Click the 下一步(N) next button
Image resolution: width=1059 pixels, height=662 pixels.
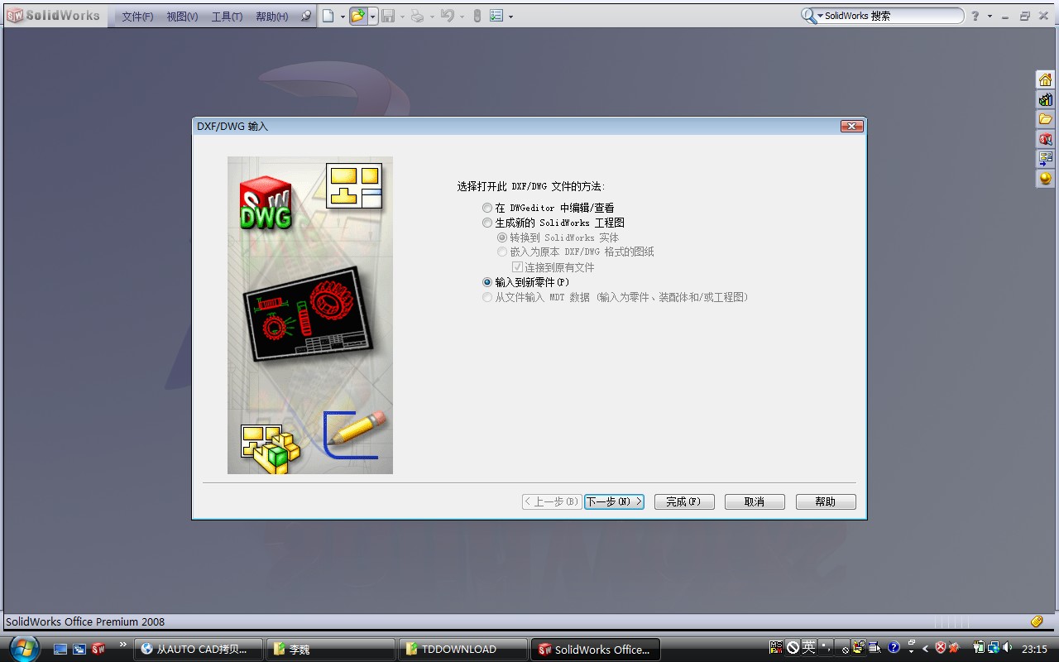614,501
